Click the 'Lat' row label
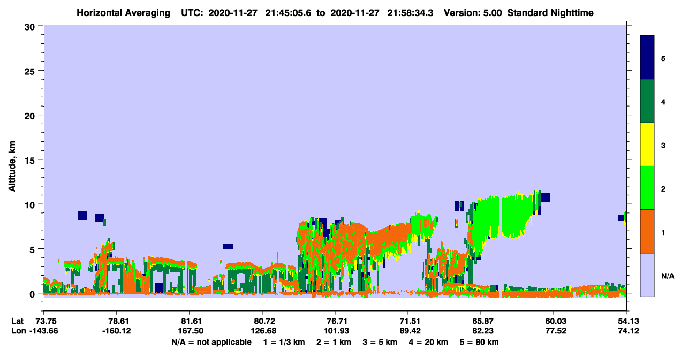696x357 pixels. [18, 321]
